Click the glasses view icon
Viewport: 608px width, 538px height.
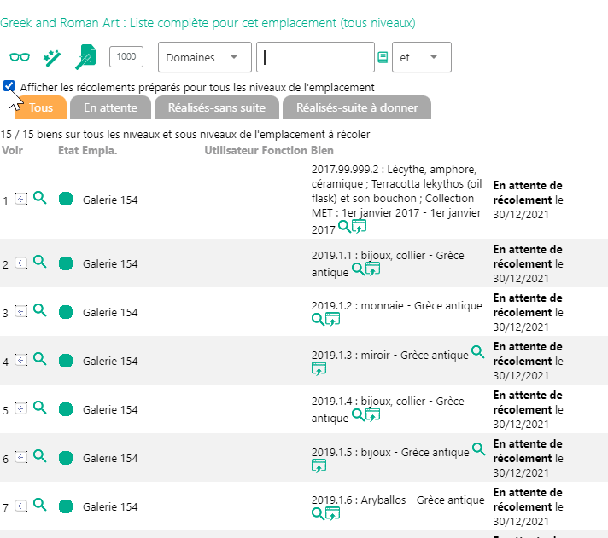19,57
